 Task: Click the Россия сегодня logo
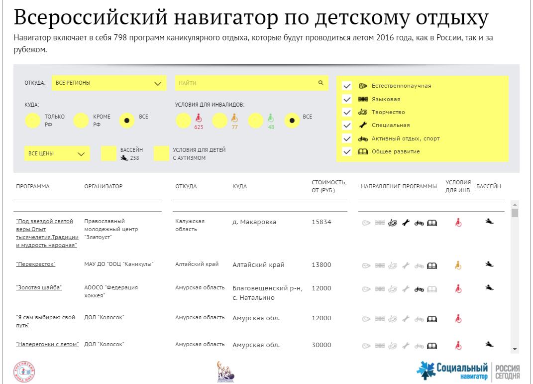(x=507, y=372)
